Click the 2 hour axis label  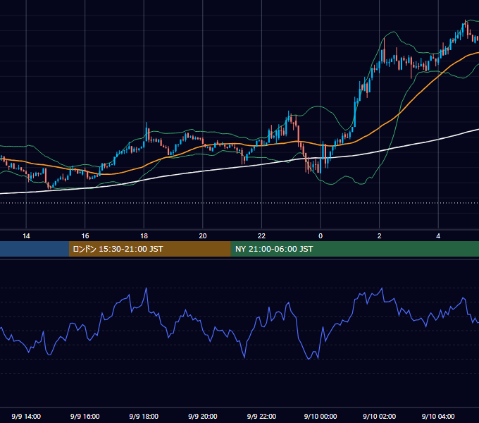[x=380, y=236]
